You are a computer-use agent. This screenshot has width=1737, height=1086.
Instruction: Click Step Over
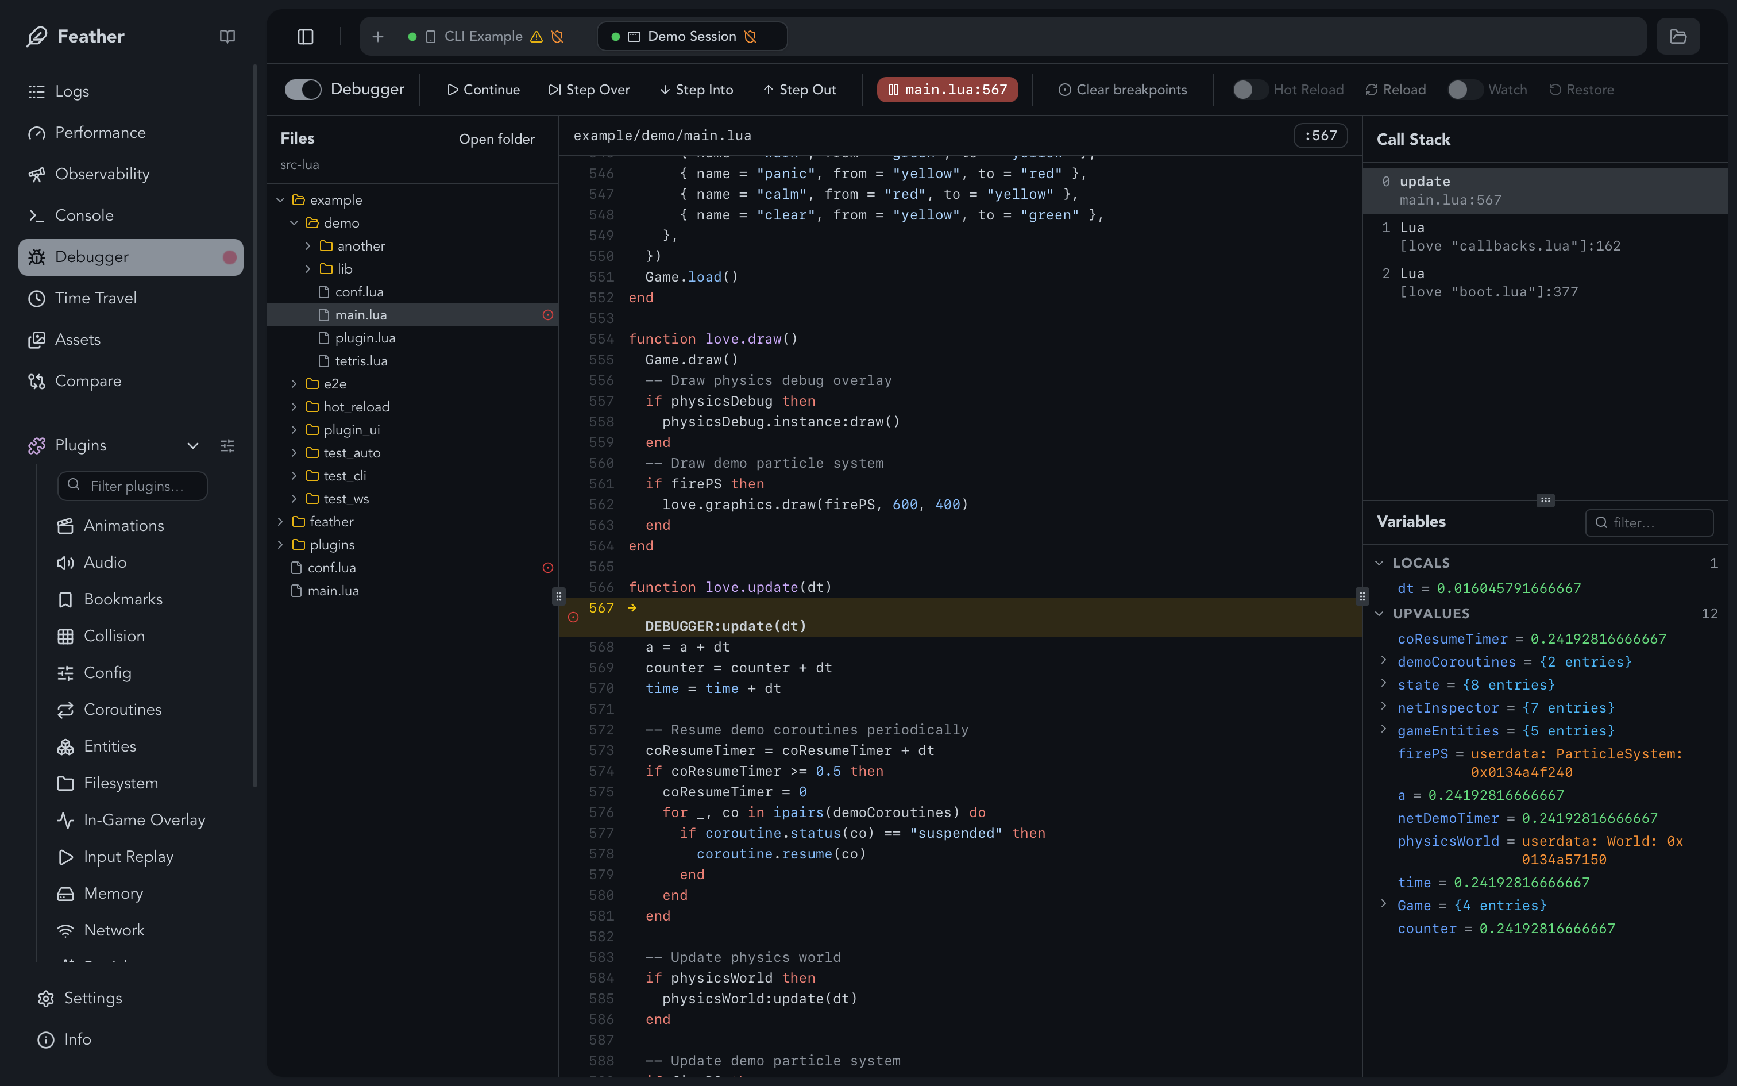coord(589,90)
